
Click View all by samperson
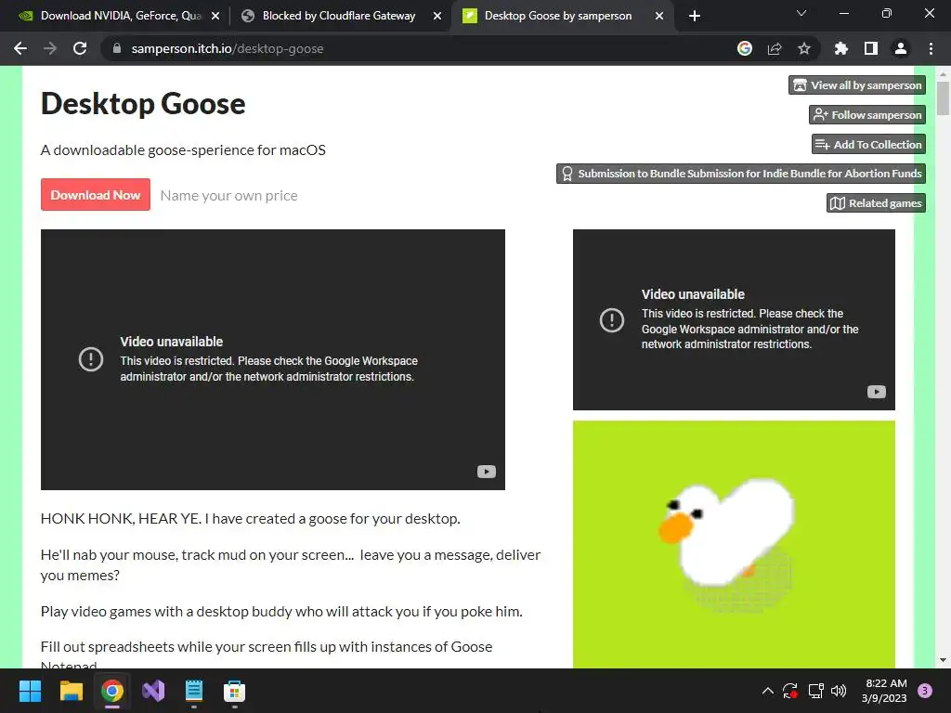[x=857, y=84]
